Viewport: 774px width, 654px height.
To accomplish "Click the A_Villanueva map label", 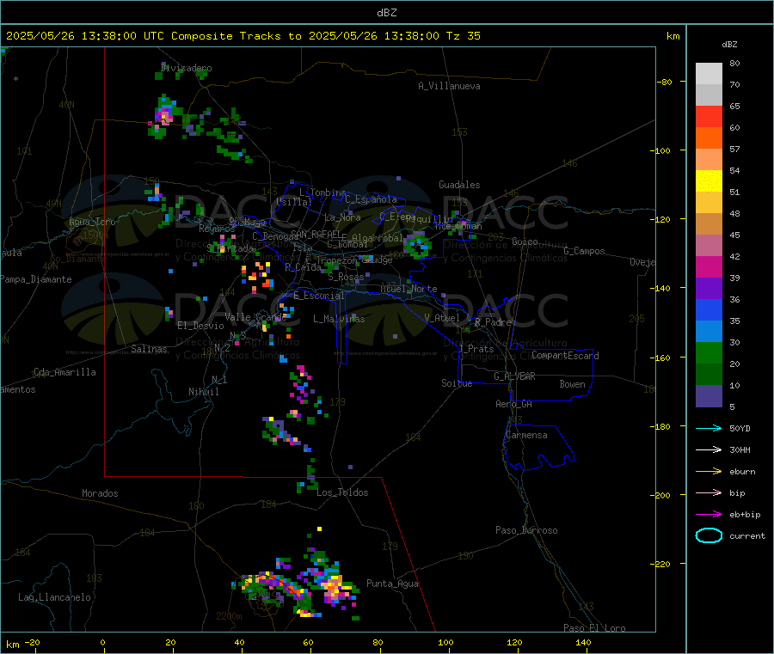I will pos(449,86).
